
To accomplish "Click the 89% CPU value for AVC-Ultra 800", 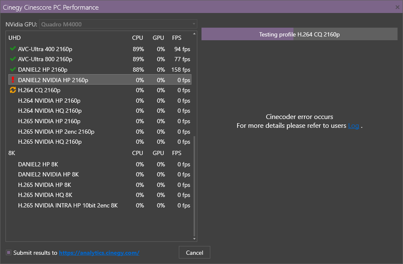I will click(x=138, y=59).
